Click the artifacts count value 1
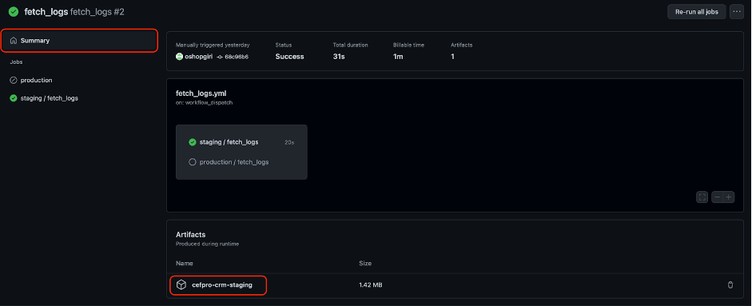The image size is (752, 306). point(452,57)
